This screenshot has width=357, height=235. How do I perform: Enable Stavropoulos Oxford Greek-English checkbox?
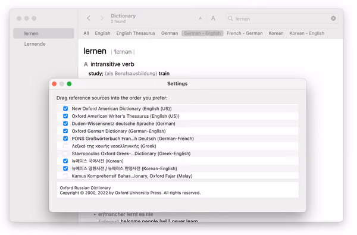click(x=65, y=153)
